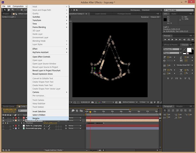Choose Select Children from context menu
Image resolution: width=196 pixels, height=153 pixels.
coord(48,115)
